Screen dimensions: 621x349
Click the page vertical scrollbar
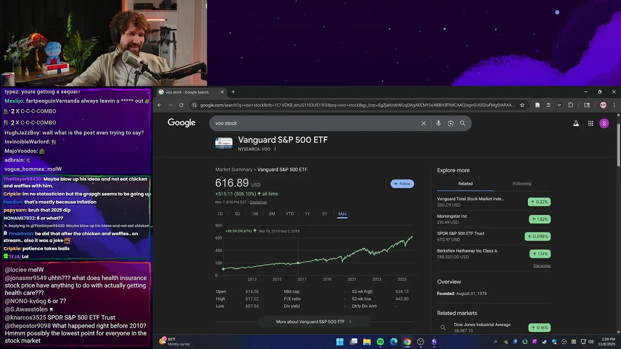point(618,145)
